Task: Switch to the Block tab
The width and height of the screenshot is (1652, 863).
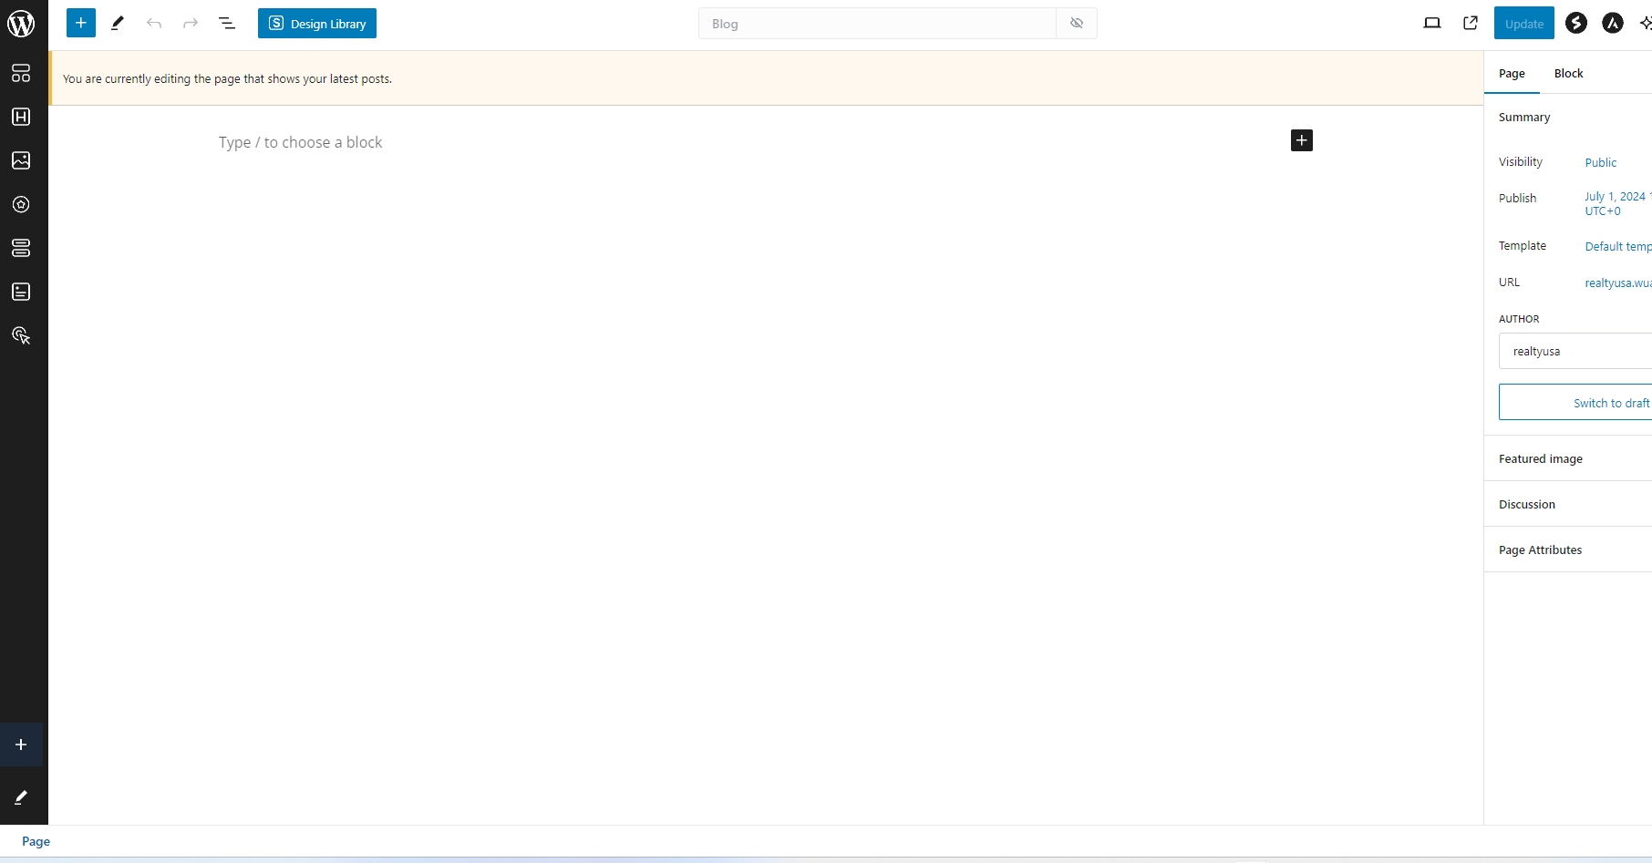Action: tap(1568, 74)
